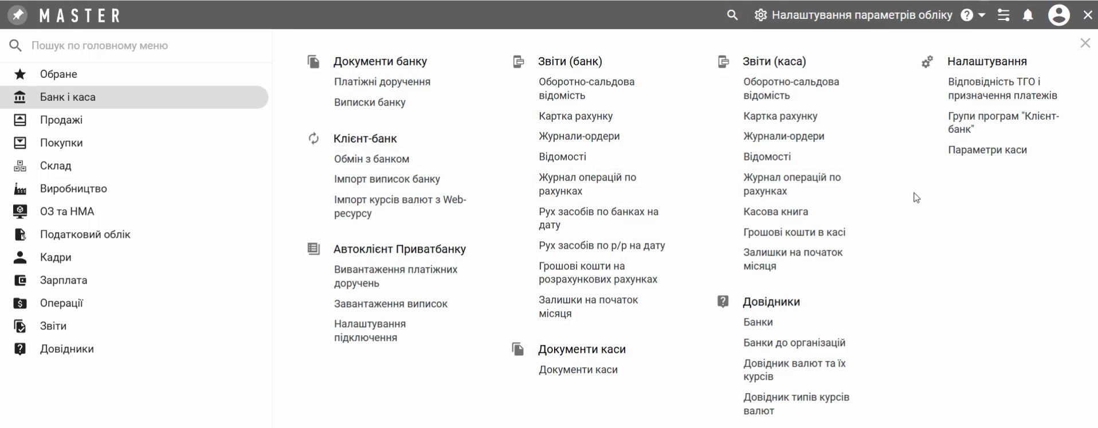Open Рух засобів по р/р на дату

pyautogui.click(x=602, y=246)
